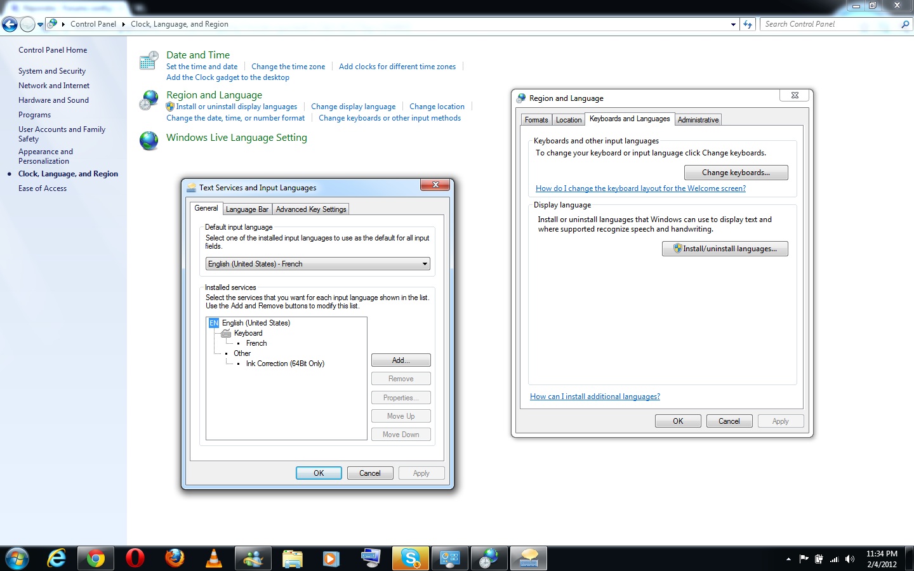Viewport: 914px width, 571px height.
Task: Open the address bar history dropdown arrow
Action: tap(733, 24)
